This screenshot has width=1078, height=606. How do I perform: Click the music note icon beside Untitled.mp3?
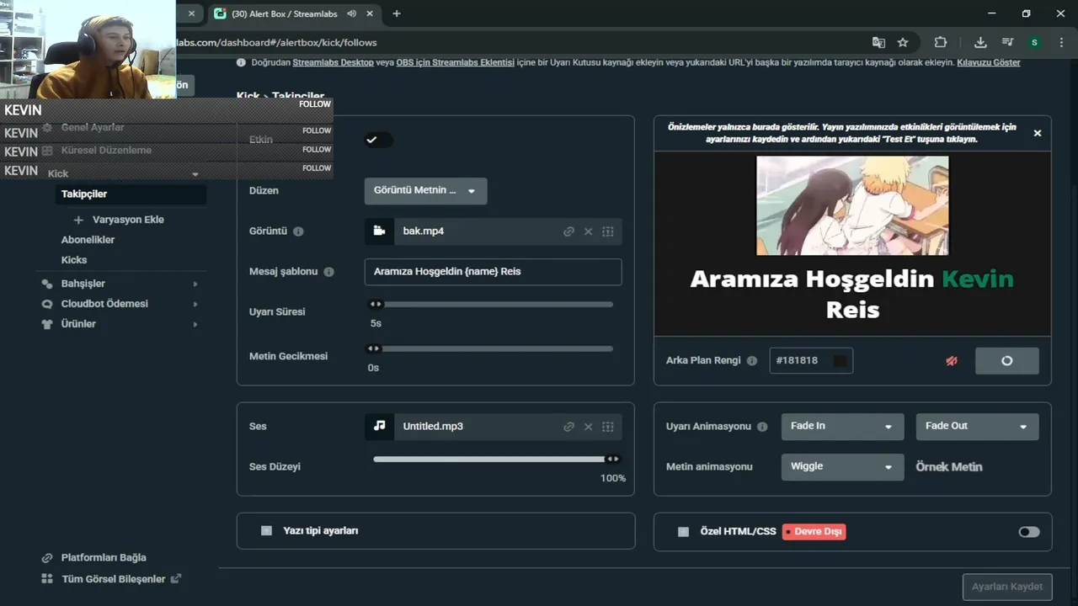[x=379, y=426]
